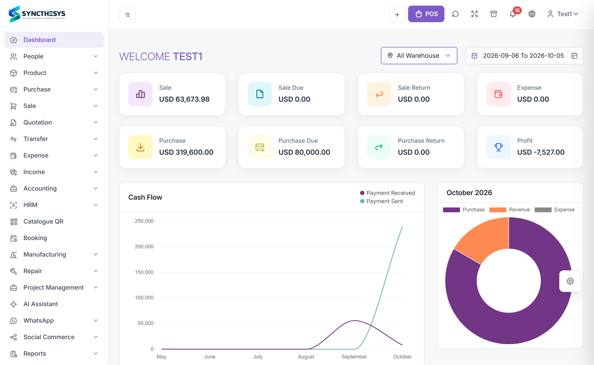Screen dimensions: 594x365
Task: Expand the Purchase sidebar menu
Action: pos(54,89)
